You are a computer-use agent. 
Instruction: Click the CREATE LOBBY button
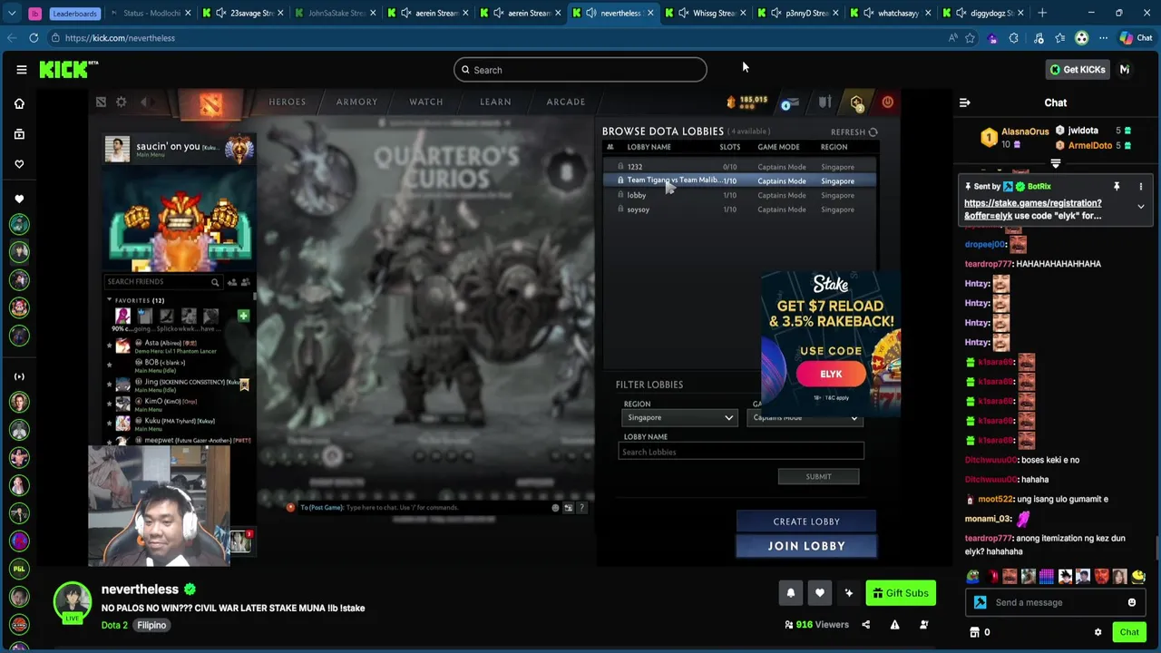(x=806, y=521)
